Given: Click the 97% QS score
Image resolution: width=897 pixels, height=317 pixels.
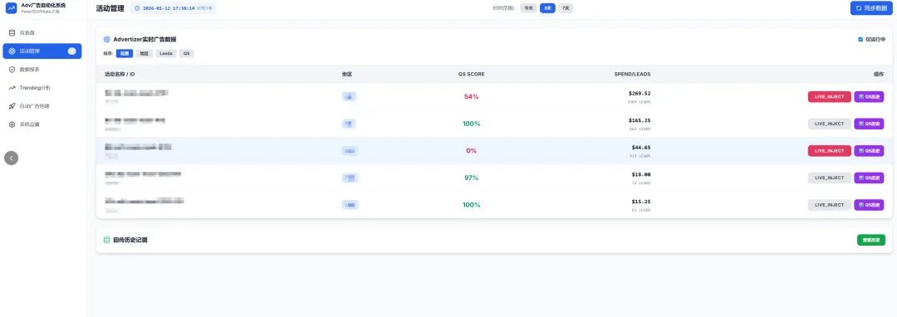Looking at the screenshot, I should tap(472, 178).
